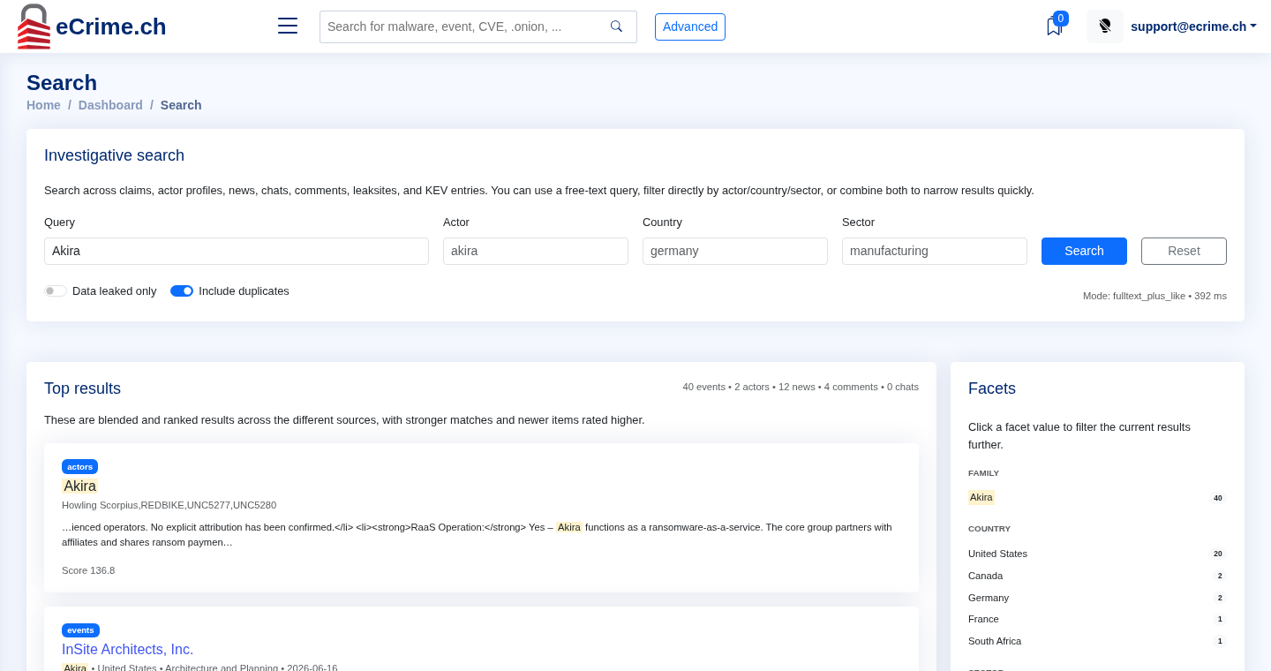Screen dimensions: 1271x671
Task: Open the InSite Architects, Inc. result
Action: click(127, 650)
